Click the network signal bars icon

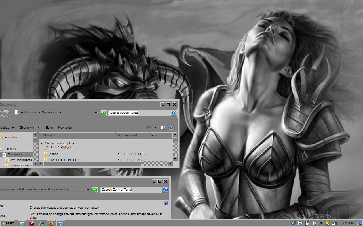334,223
